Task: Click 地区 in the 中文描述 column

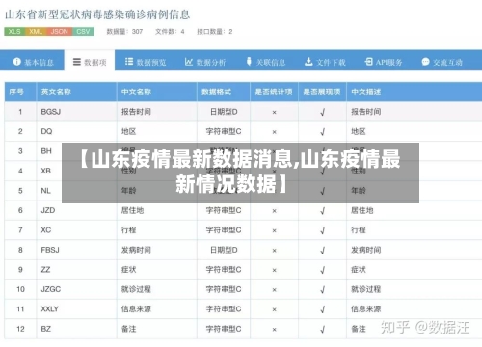Action: pyautogui.click(x=359, y=131)
